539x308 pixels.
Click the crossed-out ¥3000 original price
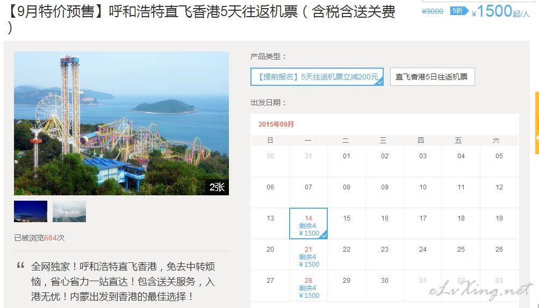433,11
